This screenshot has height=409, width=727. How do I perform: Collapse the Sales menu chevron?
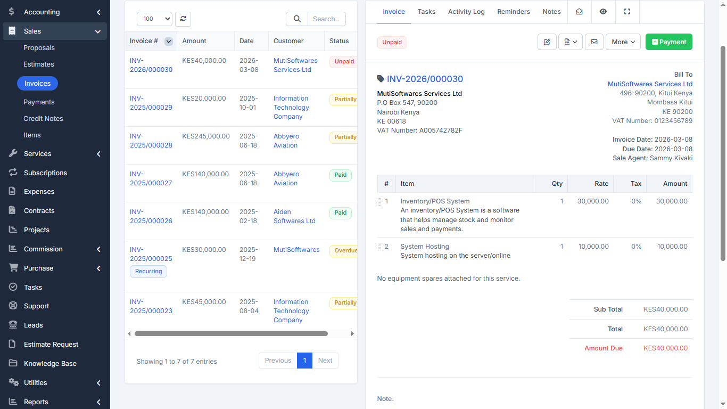98,31
